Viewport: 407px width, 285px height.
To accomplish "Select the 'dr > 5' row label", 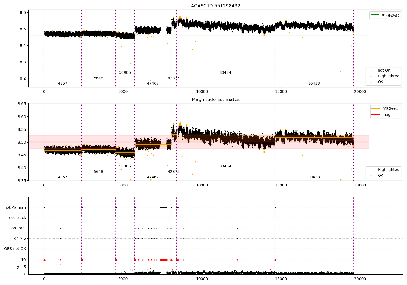I will (x=20, y=238).
